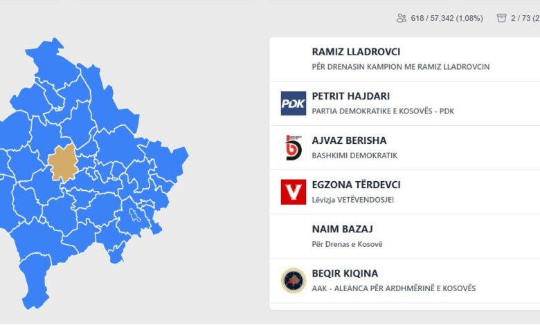Select the highlighted tan municipality on map
This screenshot has height=325, width=540.
63,162
